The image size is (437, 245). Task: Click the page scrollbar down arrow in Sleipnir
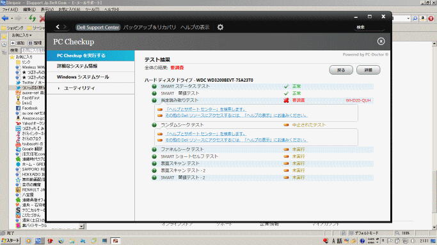tap(434, 227)
